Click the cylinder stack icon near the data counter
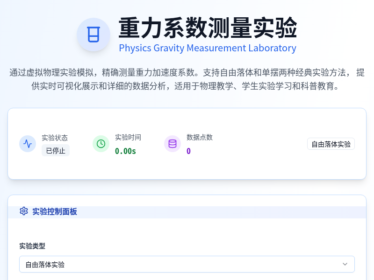The image size is (374, 280). tap(173, 144)
